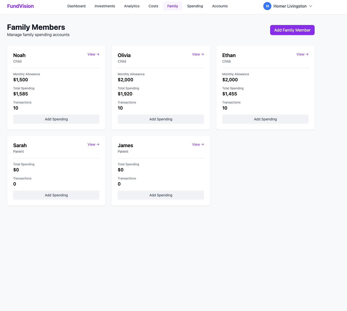Add Spending for Sarah

click(x=56, y=195)
